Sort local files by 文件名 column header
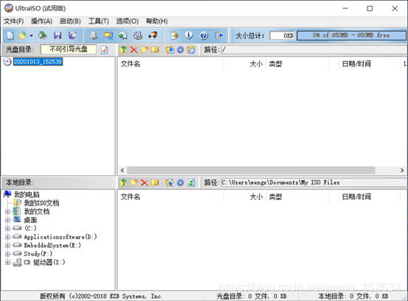Screen dimensions: 408x301 point(170,196)
